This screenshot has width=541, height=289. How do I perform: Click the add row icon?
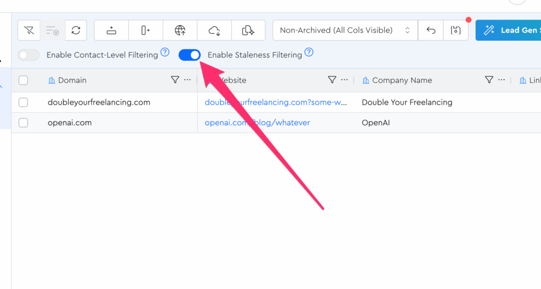pyautogui.click(x=111, y=30)
